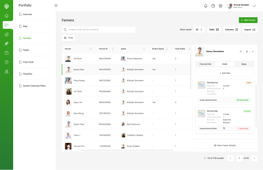Click agent Nat Chamroon in the table
263x170 pixels.
131,124
